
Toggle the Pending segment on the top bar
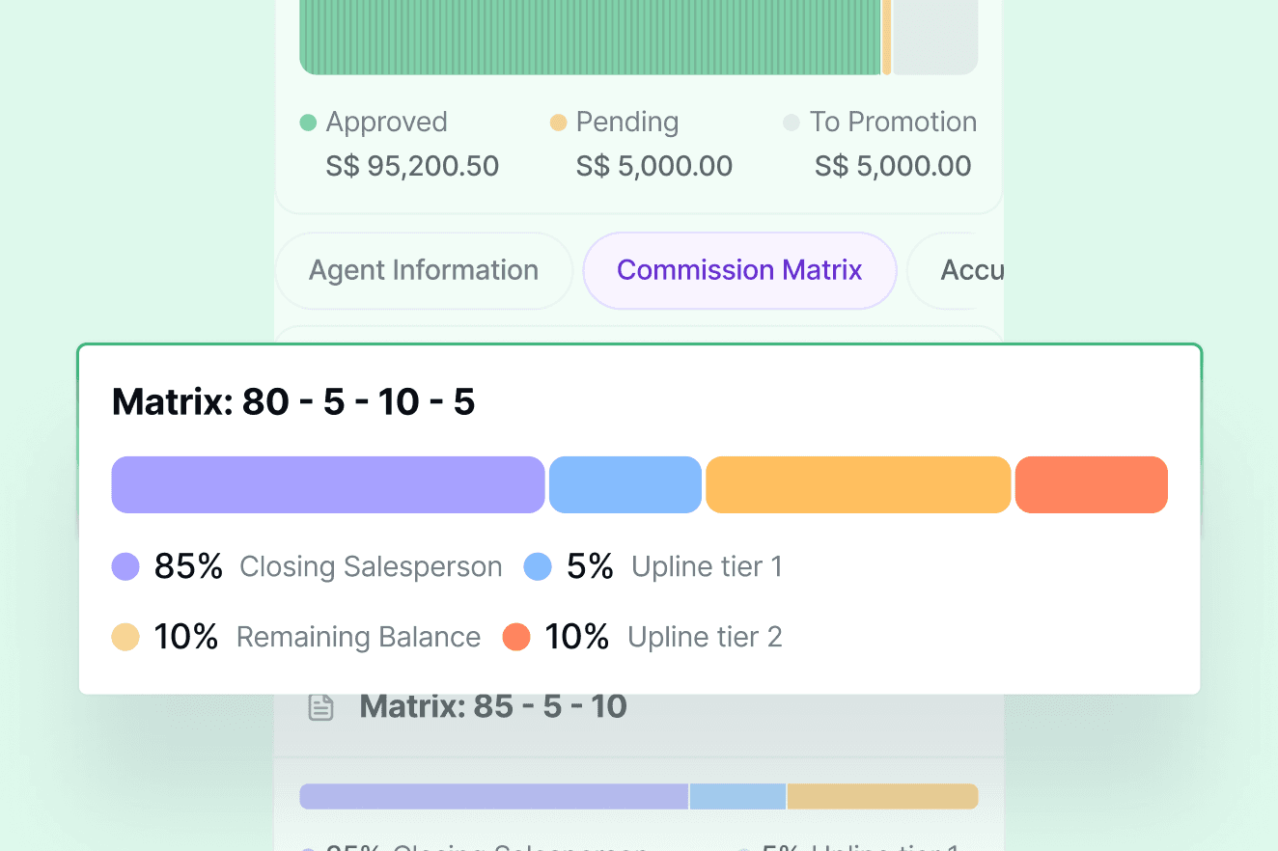(887, 39)
